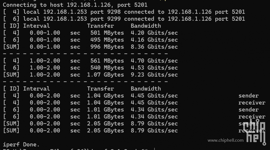
Task: Select the 'iperf Done.' text
Action: click(21, 144)
